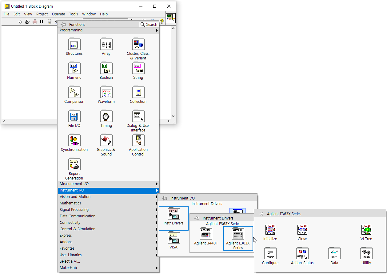Open the Window menu
Screen dimensions: 387x274
[x=89, y=14]
